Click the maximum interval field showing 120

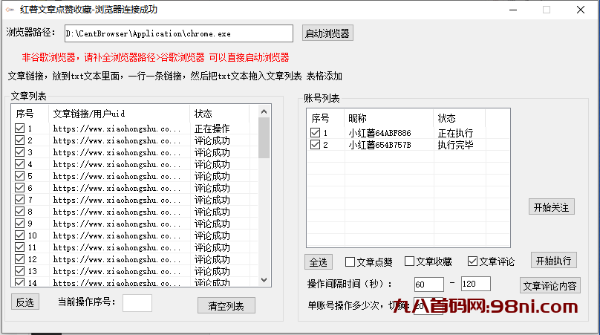(476, 284)
